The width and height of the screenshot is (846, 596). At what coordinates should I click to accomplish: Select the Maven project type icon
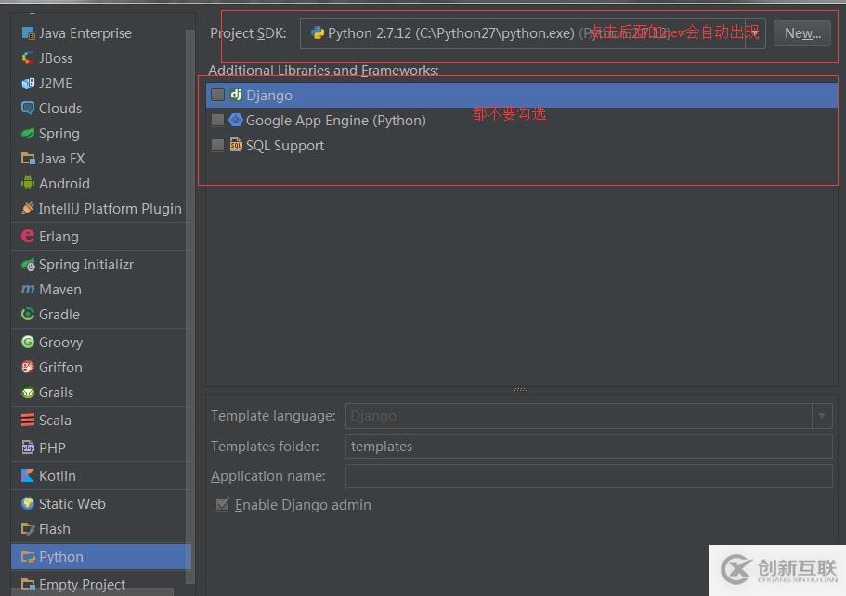28,289
